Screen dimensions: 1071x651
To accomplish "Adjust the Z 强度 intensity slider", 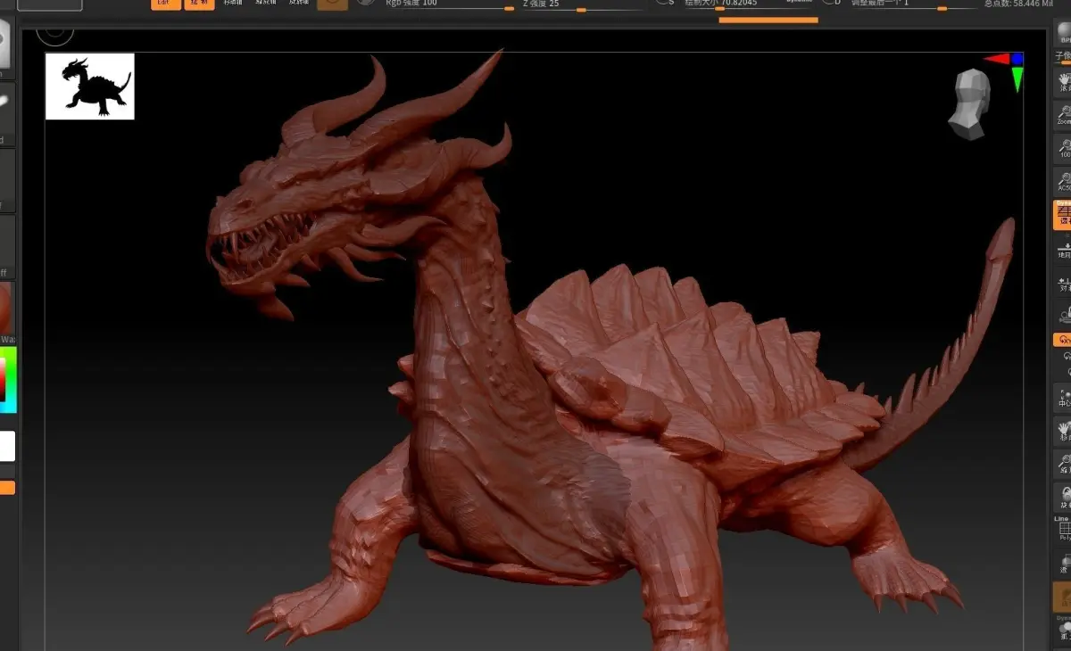I will point(582,5).
